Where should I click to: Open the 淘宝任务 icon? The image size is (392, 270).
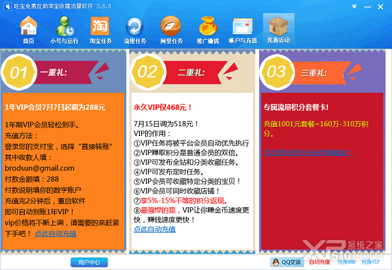point(100,29)
